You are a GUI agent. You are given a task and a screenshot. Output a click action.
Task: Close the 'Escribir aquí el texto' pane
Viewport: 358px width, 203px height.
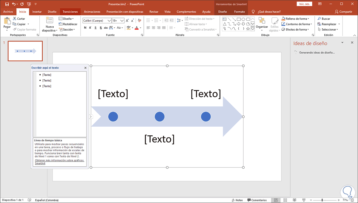pyautogui.click(x=85, y=68)
